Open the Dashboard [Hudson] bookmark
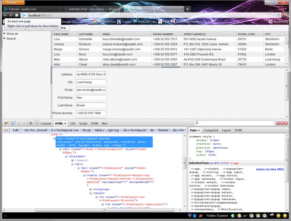Viewport: 291px width, 221px height. (x=188, y=21)
